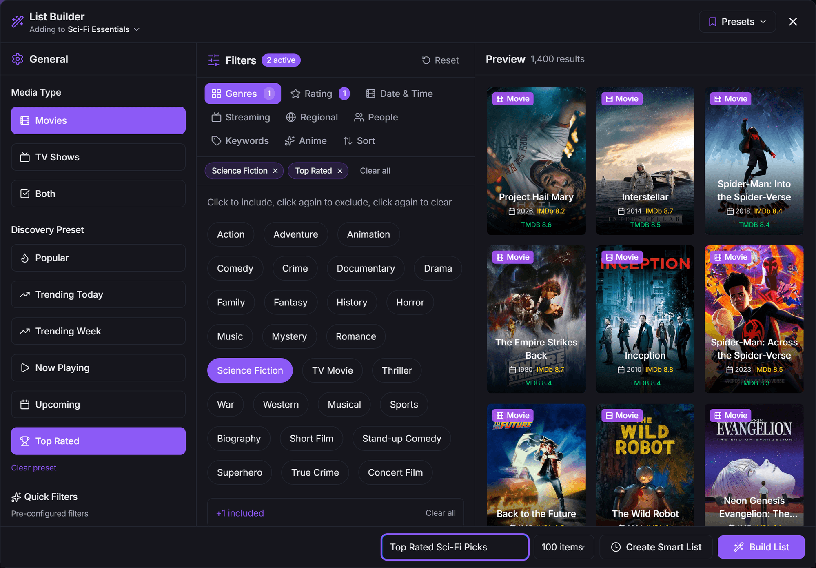
Task: Click the bookmark icon in Presets
Action: (712, 22)
